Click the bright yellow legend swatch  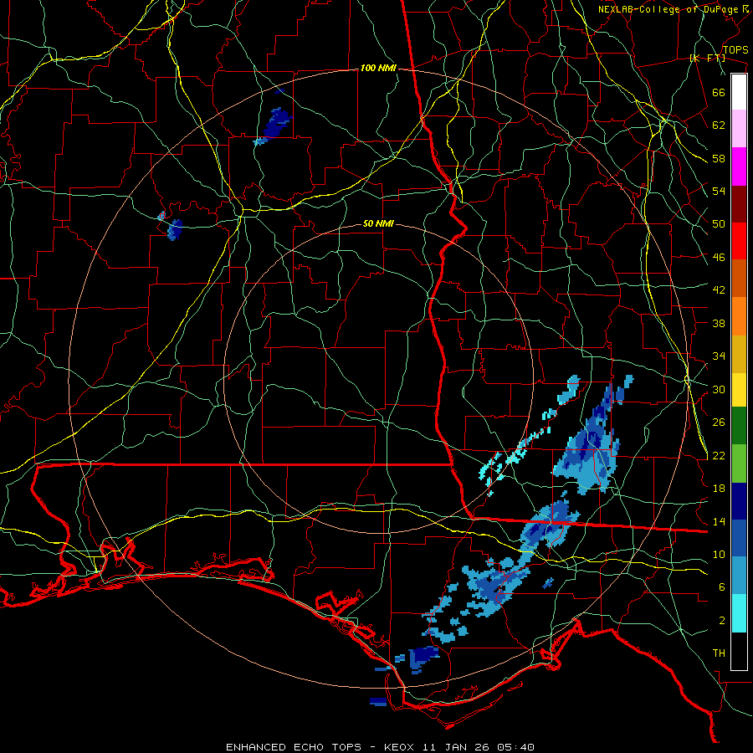(x=739, y=389)
